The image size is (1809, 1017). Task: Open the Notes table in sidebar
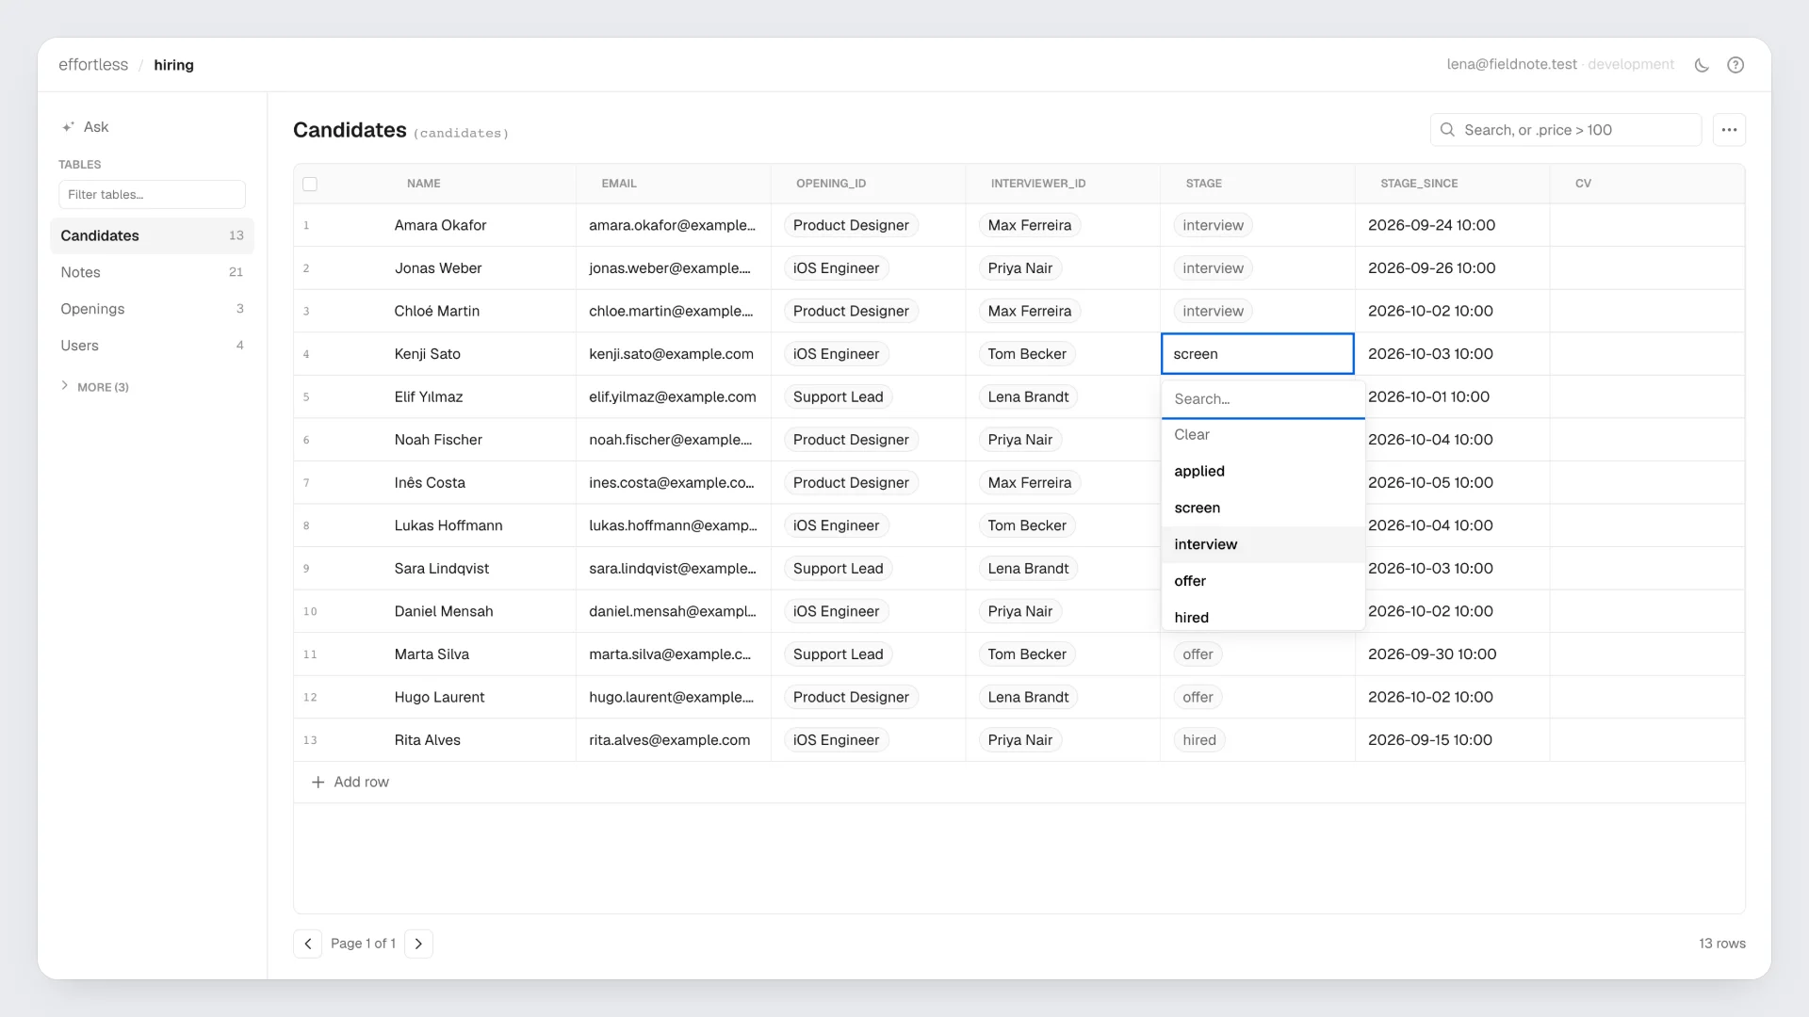pos(152,272)
